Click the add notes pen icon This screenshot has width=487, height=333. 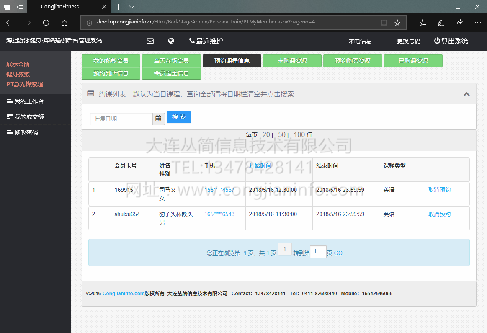pos(441,23)
